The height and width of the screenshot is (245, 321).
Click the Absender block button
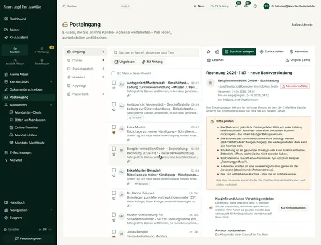(299, 52)
